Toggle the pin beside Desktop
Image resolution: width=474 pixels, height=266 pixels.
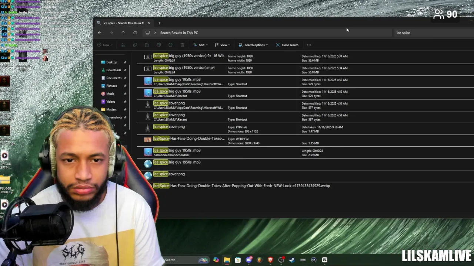[125, 62]
